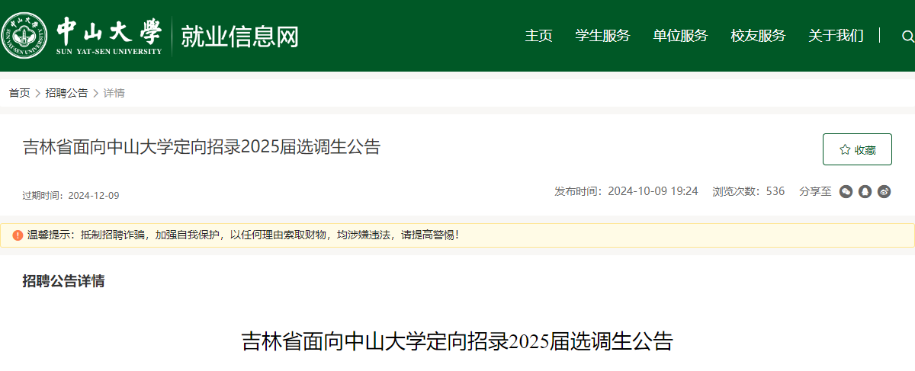The image size is (915, 371).
Task: Share via the WeChat icon
Action: tap(846, 191)
